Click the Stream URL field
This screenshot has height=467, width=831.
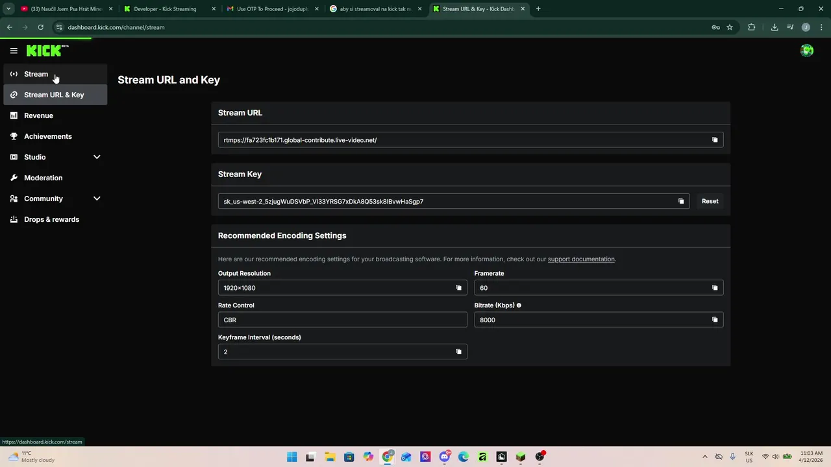click(x=471, y=140)
